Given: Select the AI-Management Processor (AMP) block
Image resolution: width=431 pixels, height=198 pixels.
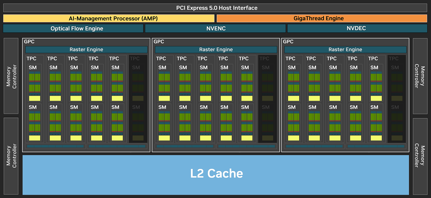Looking at the screenshot, I should tap(109, 18).
